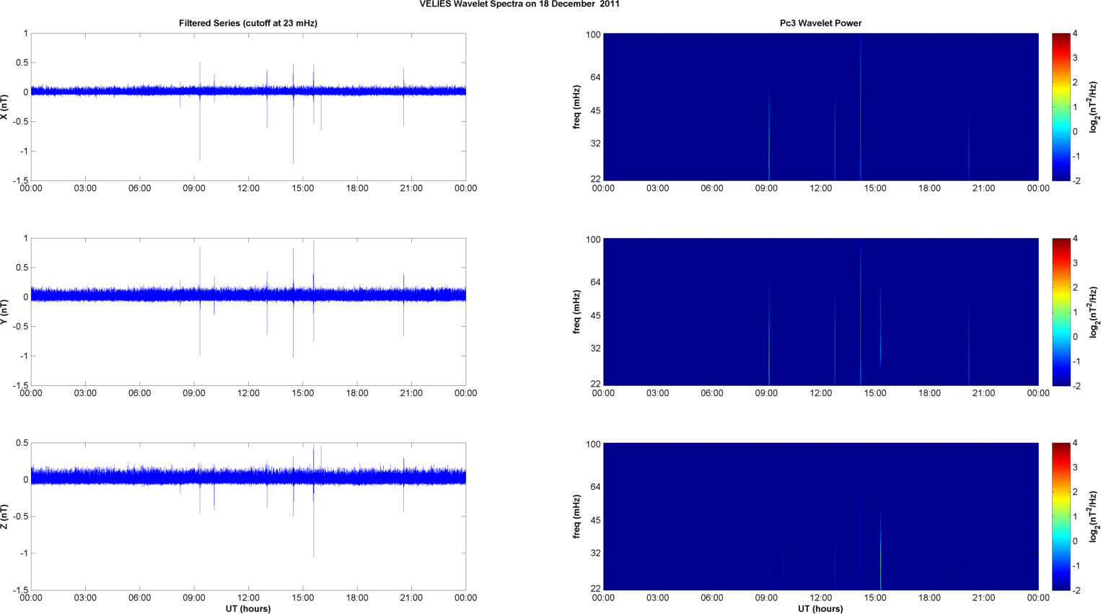
Task: Select the "Pc3 Wavelet Power" heading
Action: [x=820, y=23]
